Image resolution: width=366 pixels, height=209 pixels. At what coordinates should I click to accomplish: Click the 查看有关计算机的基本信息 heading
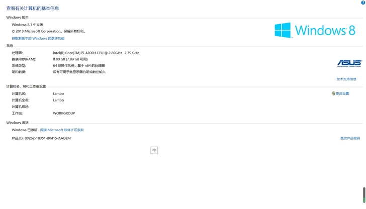tap(33, 8)
